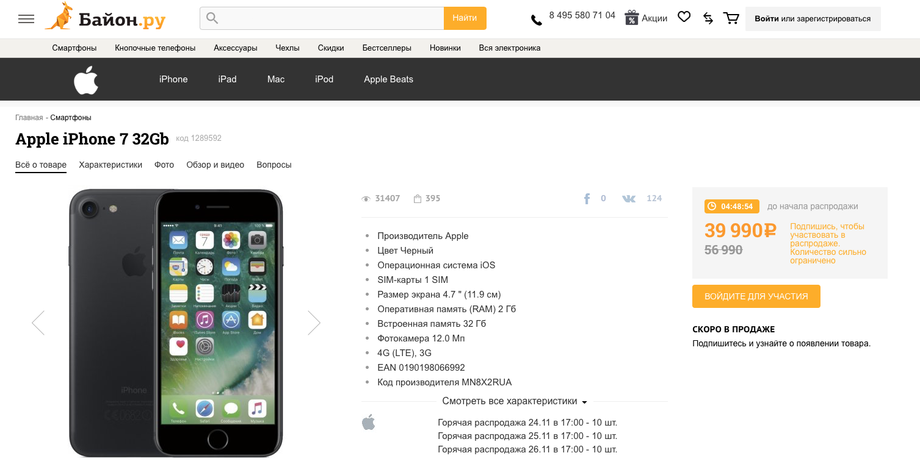Image resolution: width=920 pixels, height=464 pixels.
Task: Click СКОРО В ПРОДАЖЕ heading
Action: pyautogui.click(x=733, y=329)
